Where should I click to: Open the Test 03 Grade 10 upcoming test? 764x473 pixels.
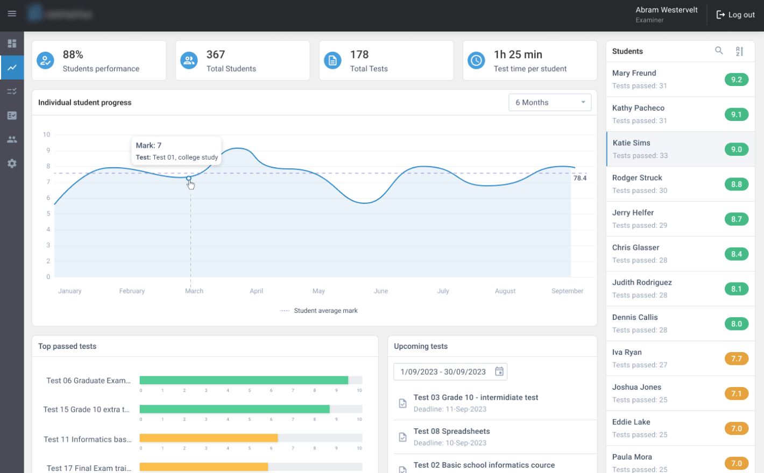476,397
